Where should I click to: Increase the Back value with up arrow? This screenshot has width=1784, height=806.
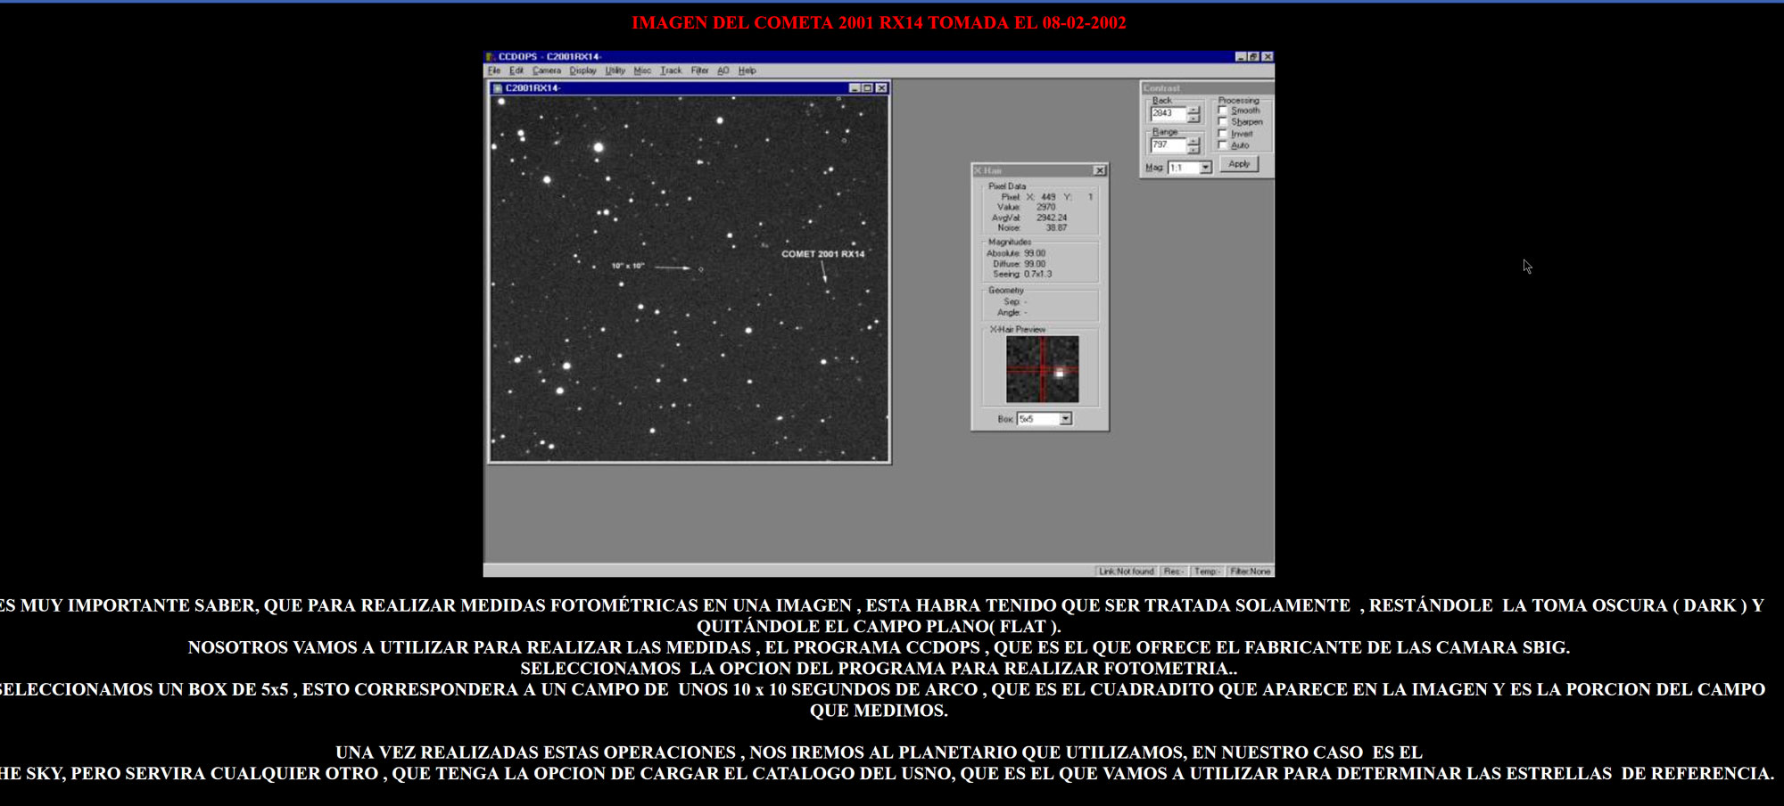click(x=1193, y=110)
